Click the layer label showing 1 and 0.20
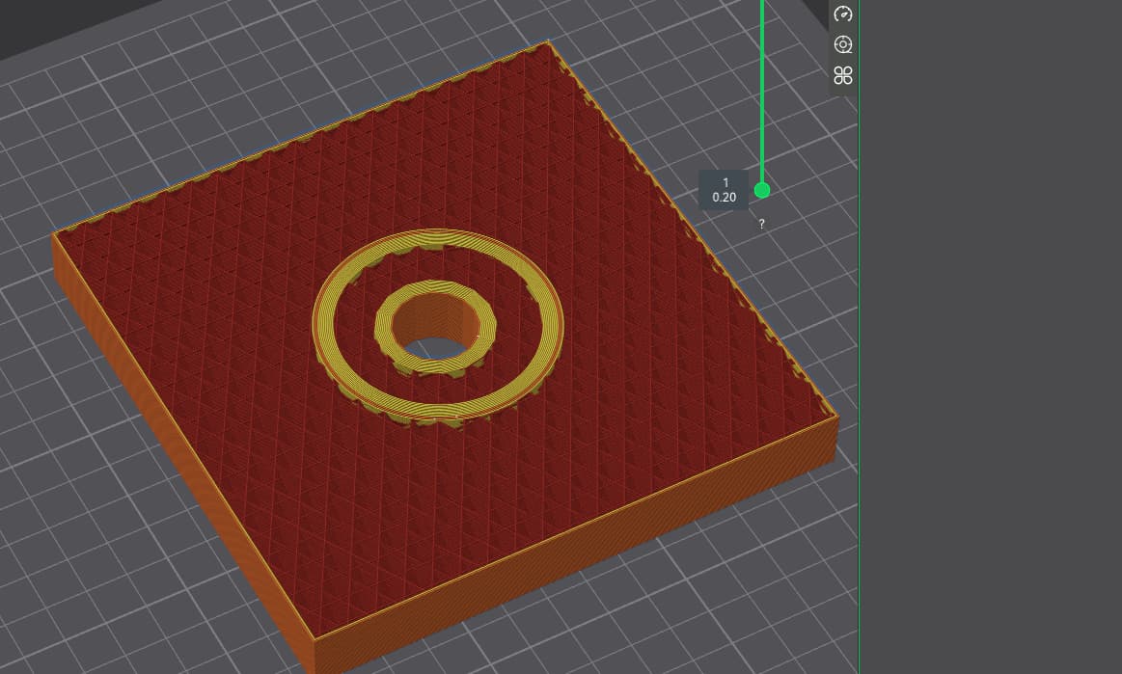 click(724, 190)
